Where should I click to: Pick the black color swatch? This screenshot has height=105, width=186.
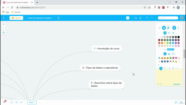178,37
